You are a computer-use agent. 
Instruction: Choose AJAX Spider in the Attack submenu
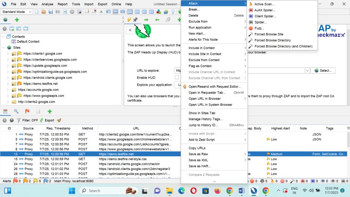pyautogui.click(x=265, y=10)
